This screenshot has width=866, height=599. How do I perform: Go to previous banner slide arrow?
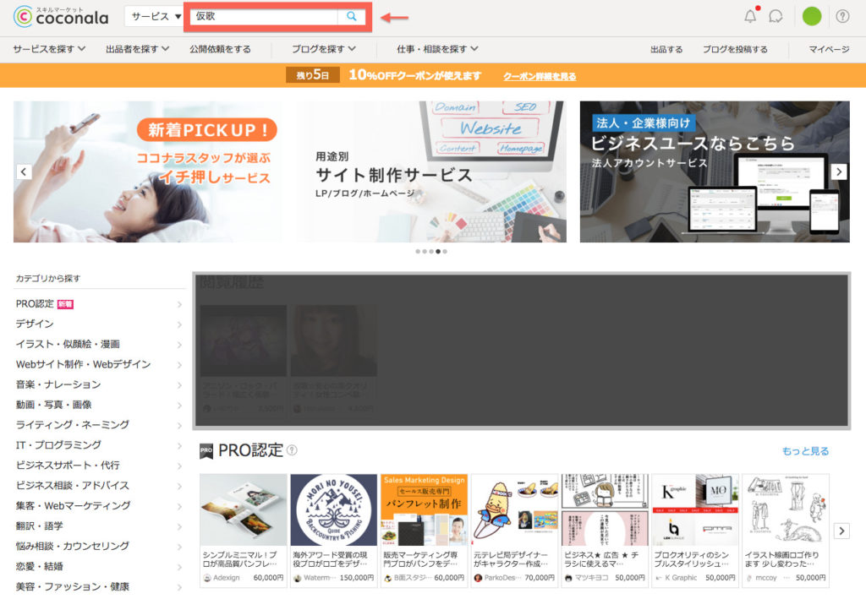pyautogui.click(x=24, y=172)
